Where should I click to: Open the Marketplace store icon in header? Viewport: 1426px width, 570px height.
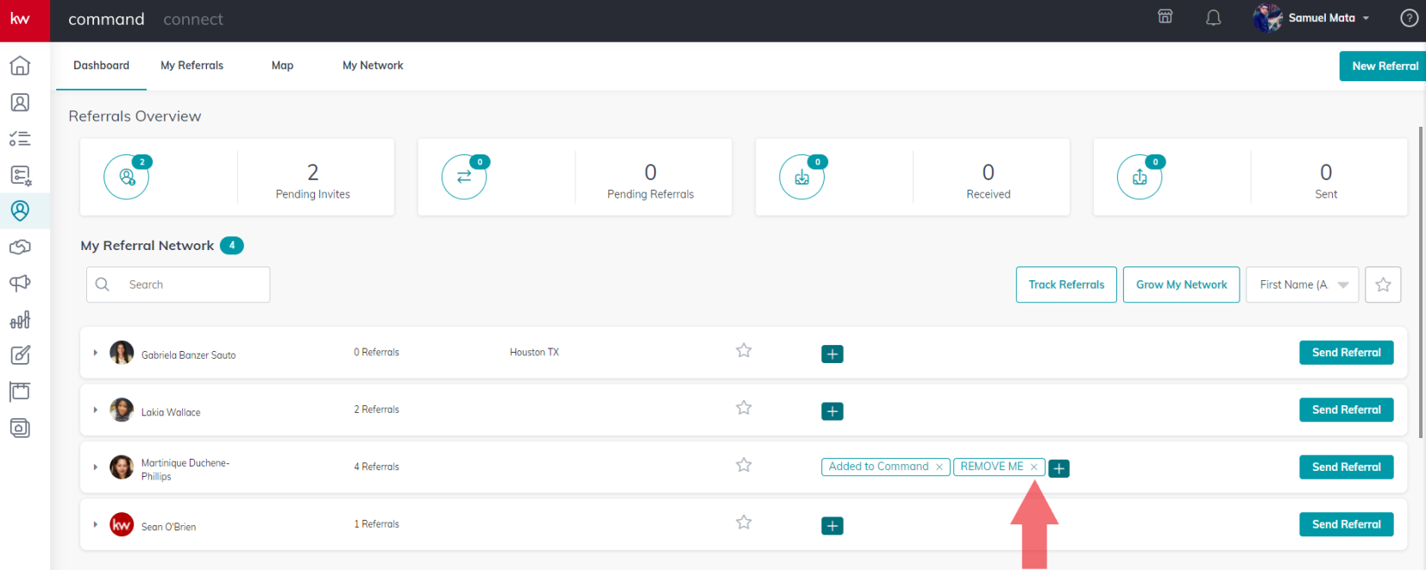1165,16
